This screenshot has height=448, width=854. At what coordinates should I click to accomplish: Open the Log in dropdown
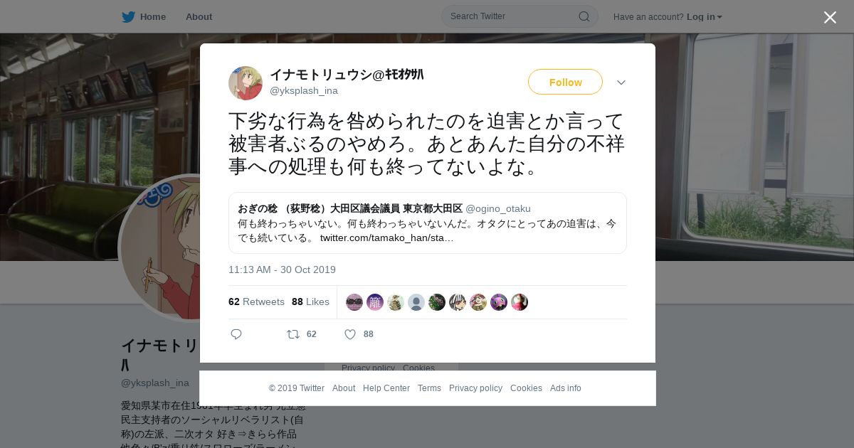705,16
